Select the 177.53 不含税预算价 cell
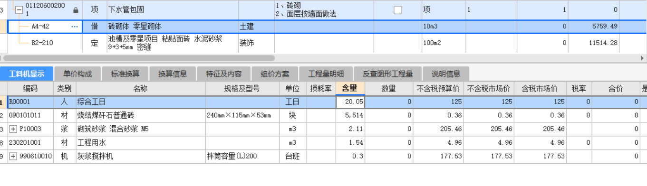The height and width of the screenshot is (186, 647). [438, 156]
